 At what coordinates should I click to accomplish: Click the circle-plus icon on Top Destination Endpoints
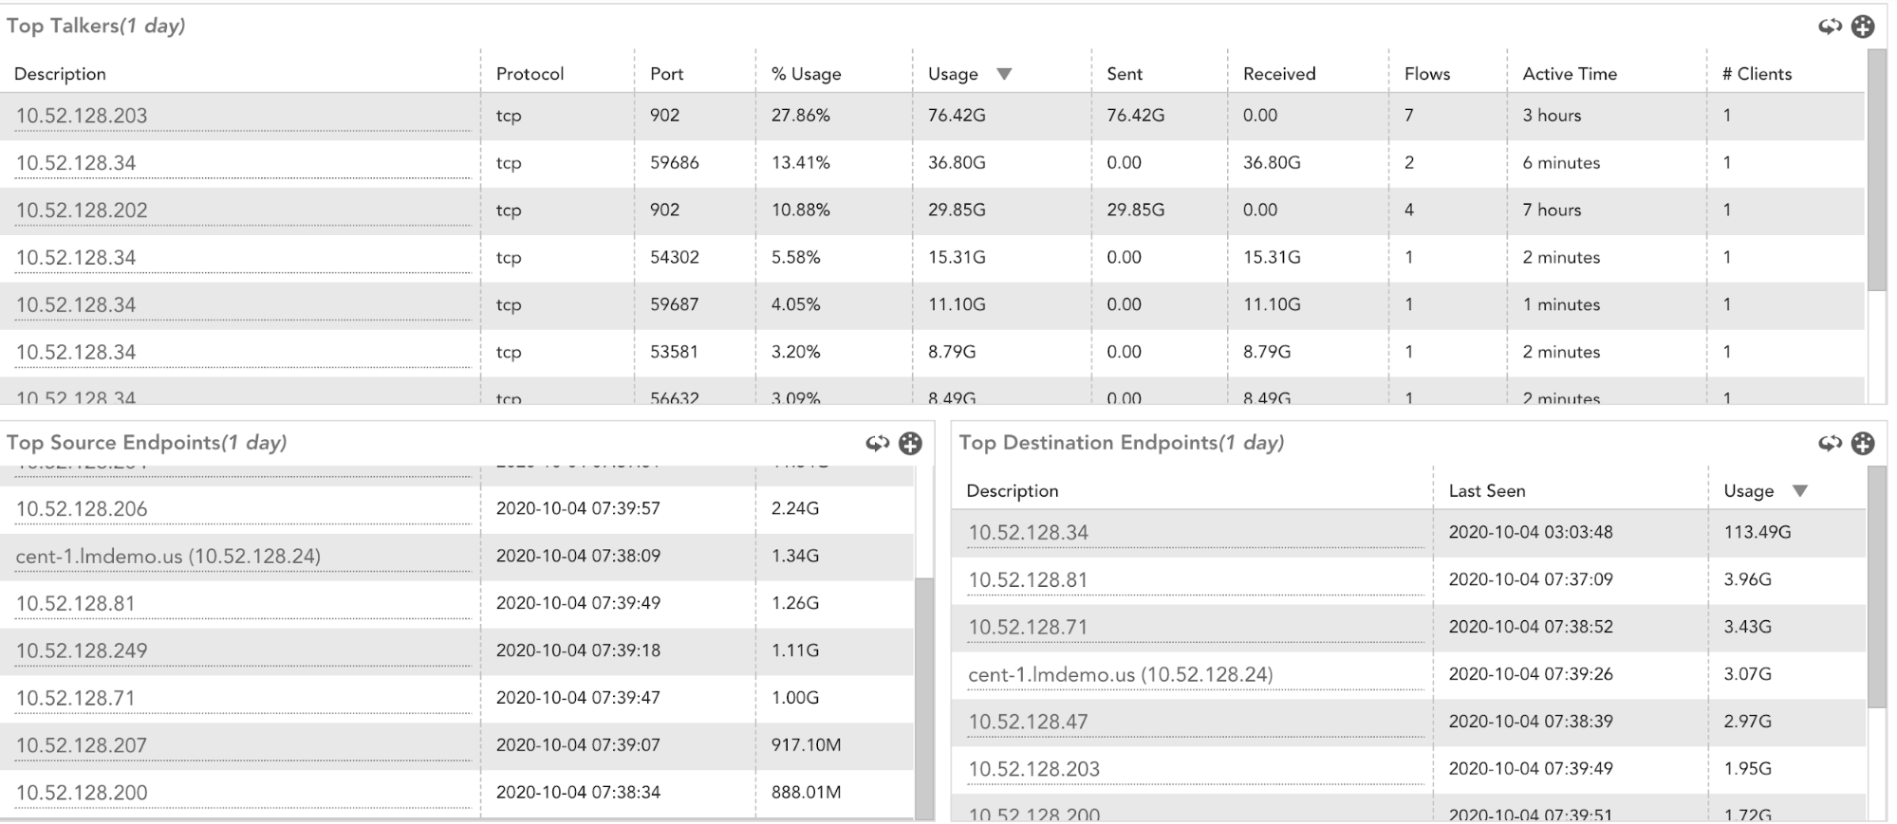(x=1864, y=442)
